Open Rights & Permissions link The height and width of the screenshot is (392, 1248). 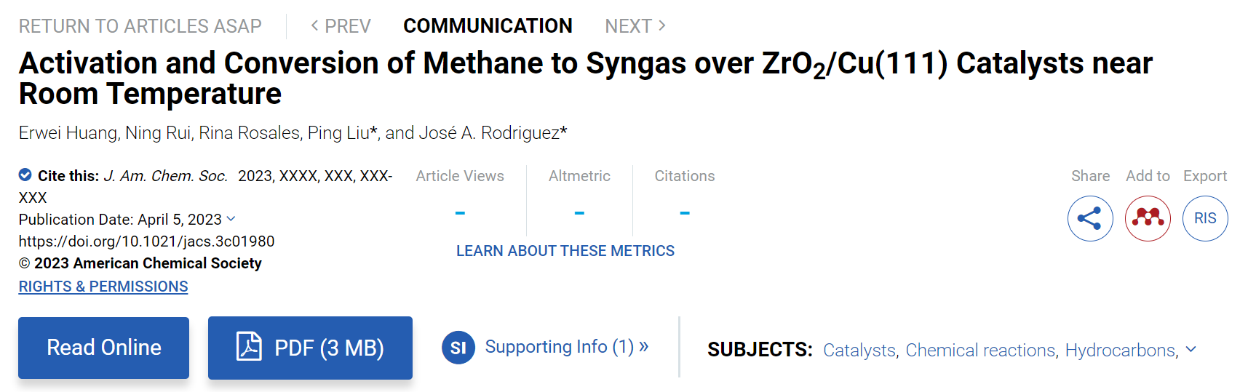[103, 287]
